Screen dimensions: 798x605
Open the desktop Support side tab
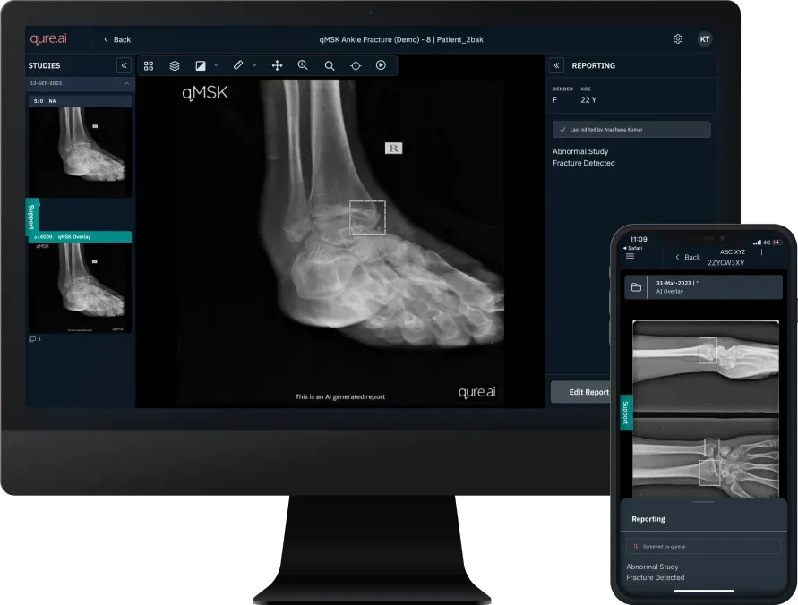(x=31, y=217)
